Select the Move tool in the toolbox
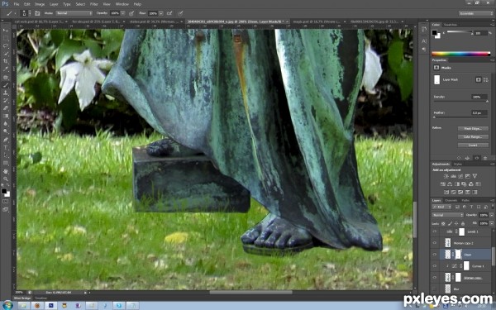The width and height of the screenshot is (496, 310). [x=6, y=31]
